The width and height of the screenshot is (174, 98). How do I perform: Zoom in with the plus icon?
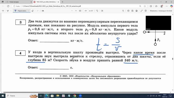pos(76,11)
